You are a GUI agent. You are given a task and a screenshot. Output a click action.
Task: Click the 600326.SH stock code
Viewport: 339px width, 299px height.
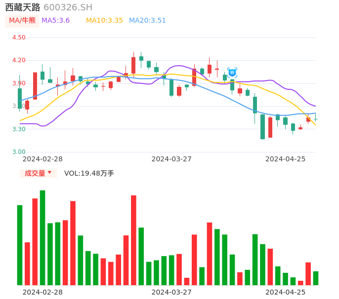tap(68, 7)
